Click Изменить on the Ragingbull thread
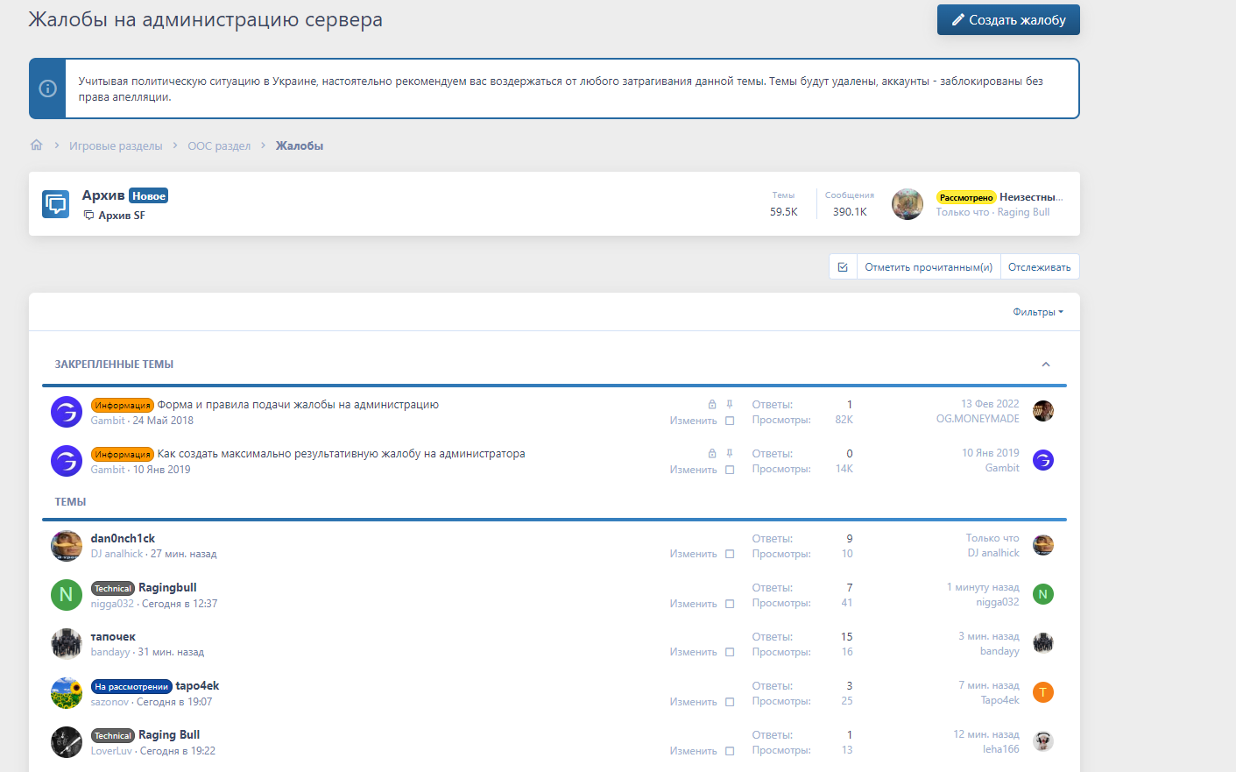Screen dimensions: 1236x772 [x=693, y=604]
